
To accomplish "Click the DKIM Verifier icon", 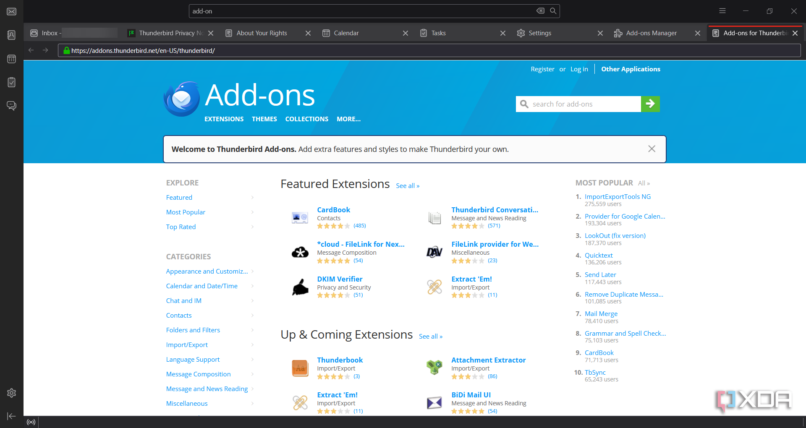I will pyautogui.click(x=300, y=287).
